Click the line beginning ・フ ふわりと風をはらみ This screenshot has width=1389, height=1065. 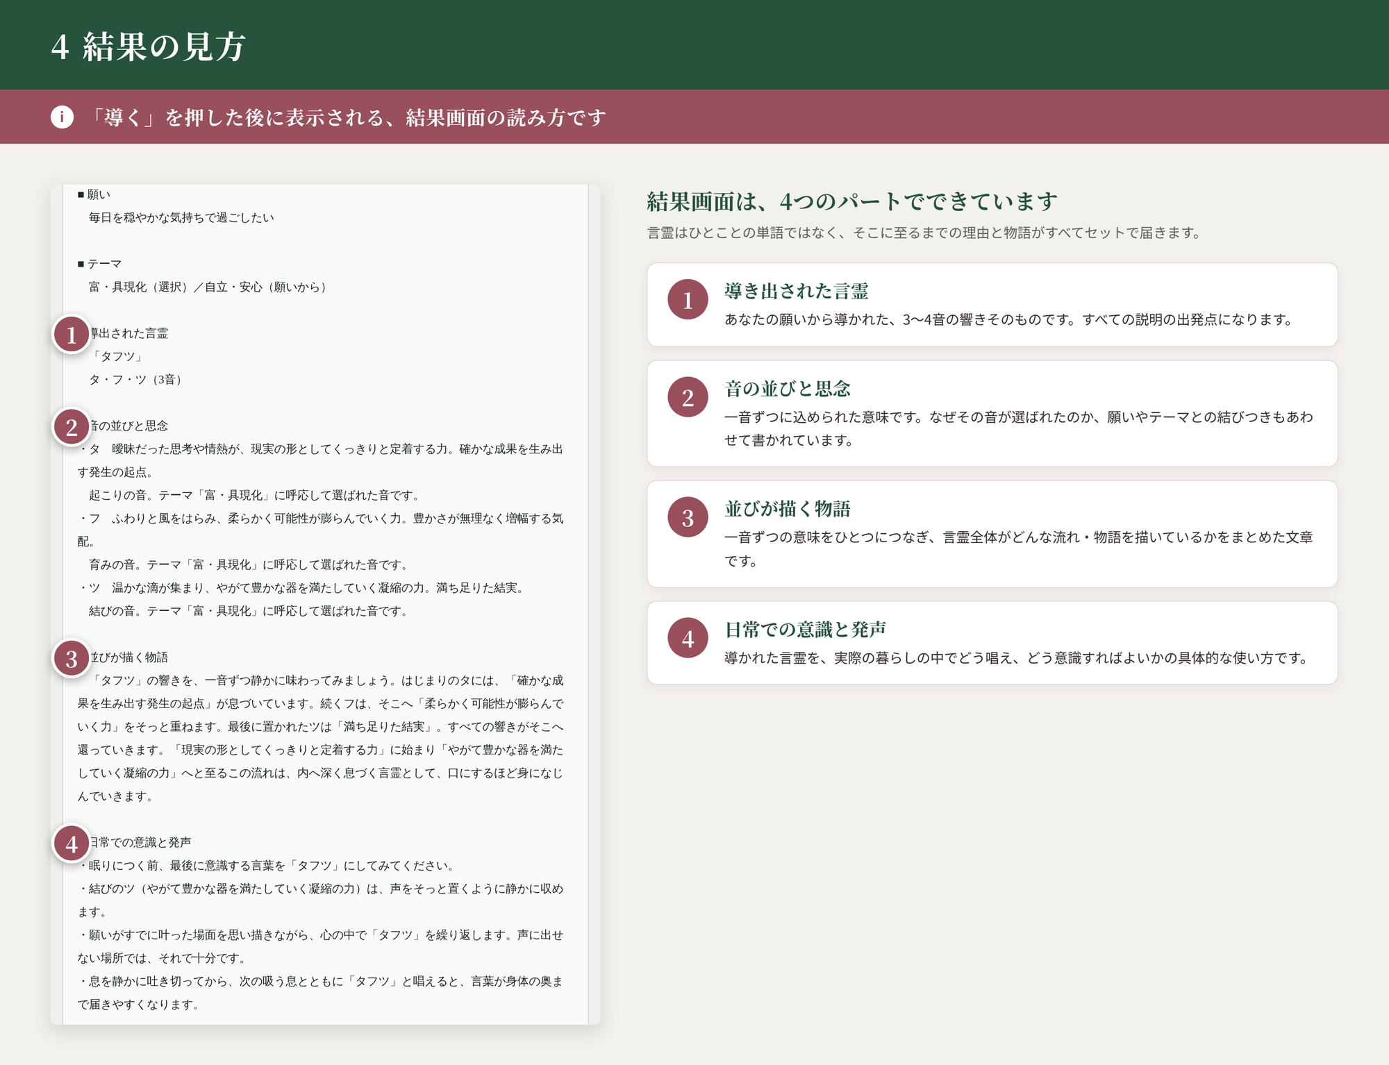(x=320, y=530)
